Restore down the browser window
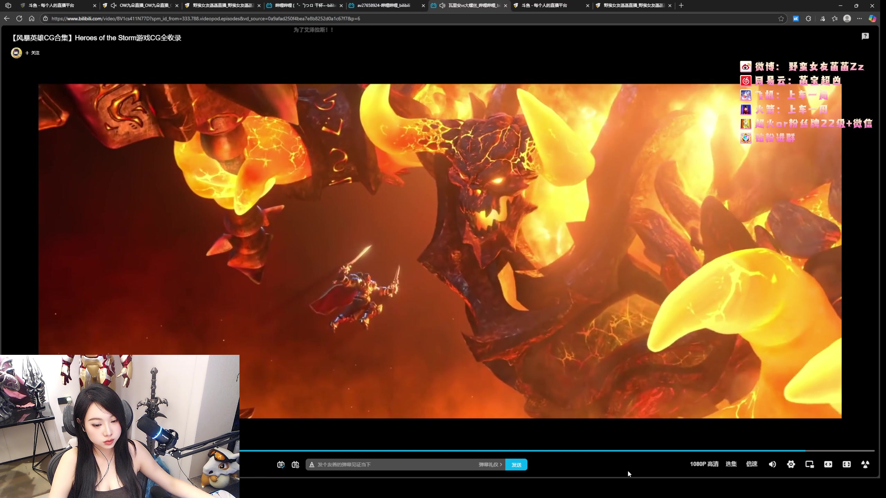The height and width of the screenshot is (498, 886). 856,6
